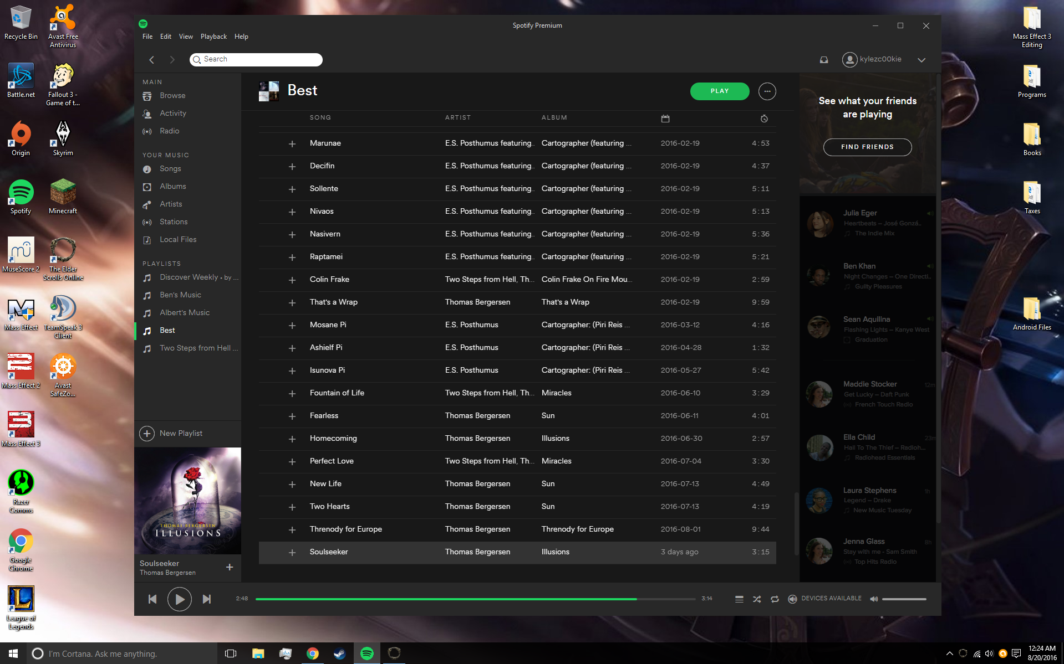Sort by date added calendar icon
Image resolution: width=1064 pixels, height=664 pixels.
point(665,119)
